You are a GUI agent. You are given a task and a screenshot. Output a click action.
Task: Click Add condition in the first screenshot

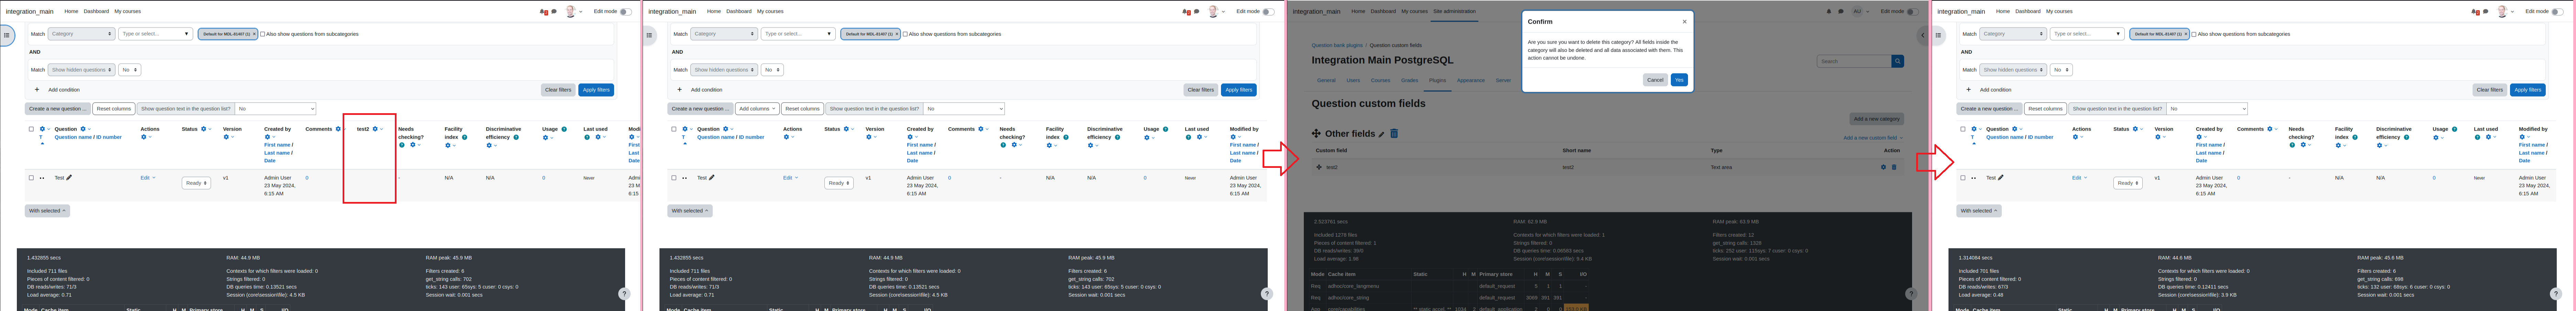pyautogui.click(x=58, y=90)
